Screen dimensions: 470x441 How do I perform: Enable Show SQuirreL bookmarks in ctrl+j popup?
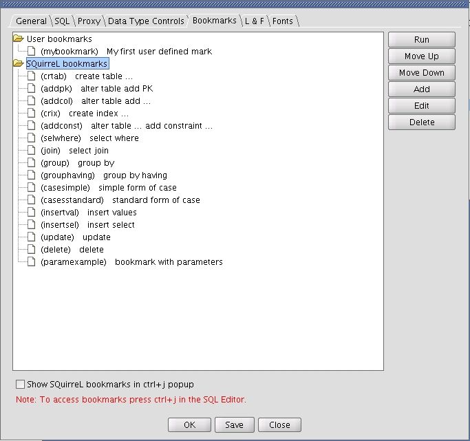point(20,385)
